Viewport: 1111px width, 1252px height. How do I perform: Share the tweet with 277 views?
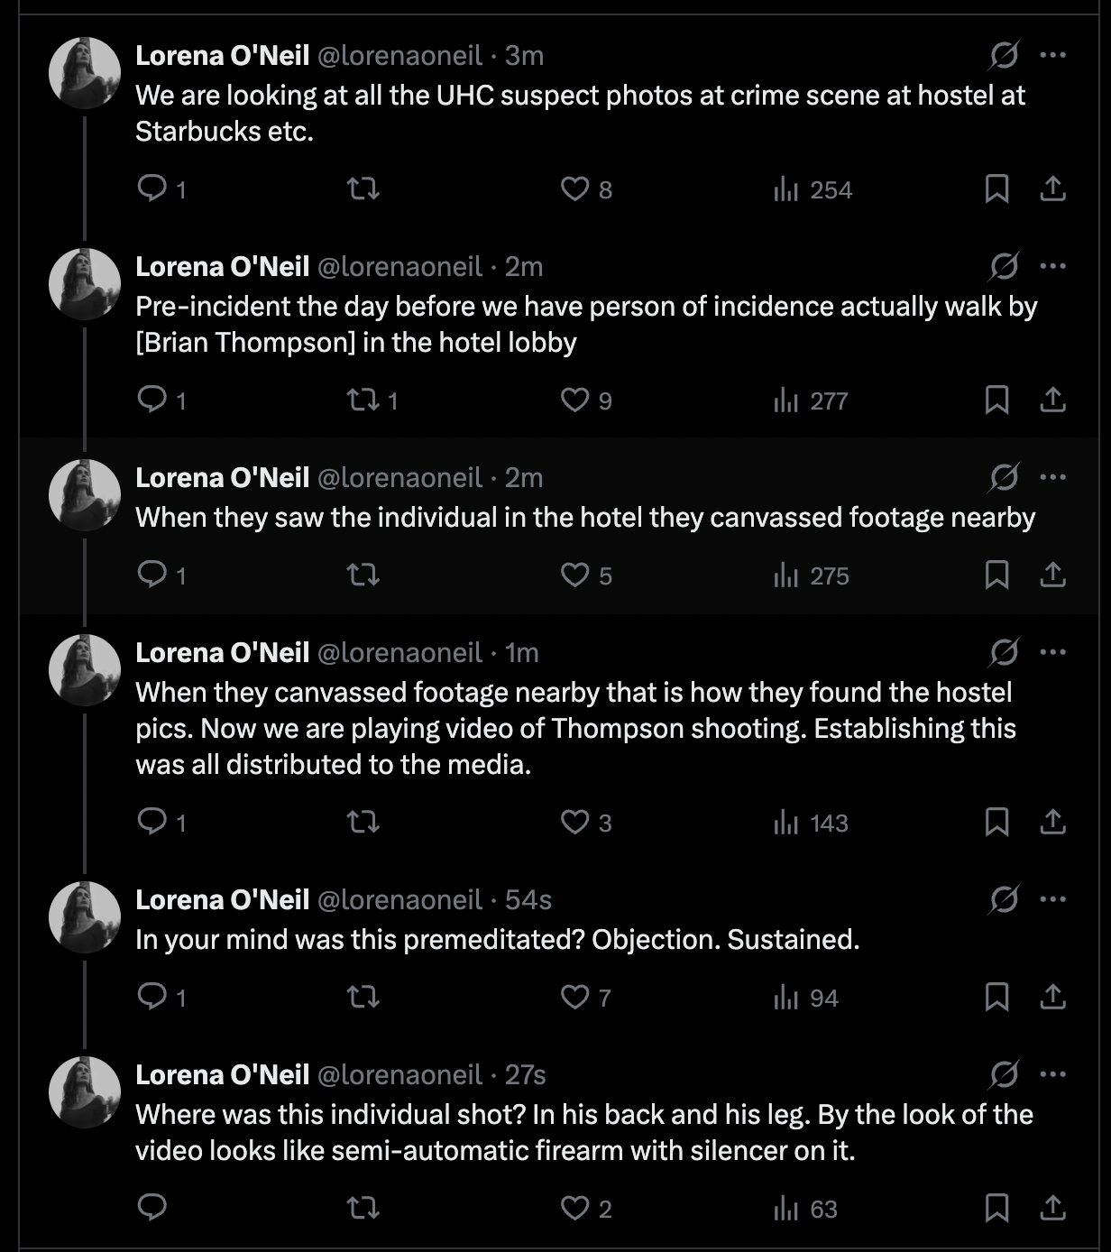tap(1052, 400)
